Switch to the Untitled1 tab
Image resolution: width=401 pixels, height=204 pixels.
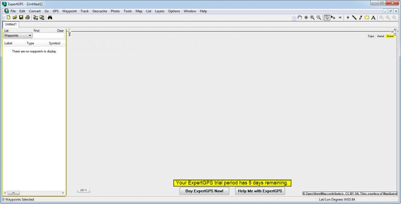[x=11, y=24]
